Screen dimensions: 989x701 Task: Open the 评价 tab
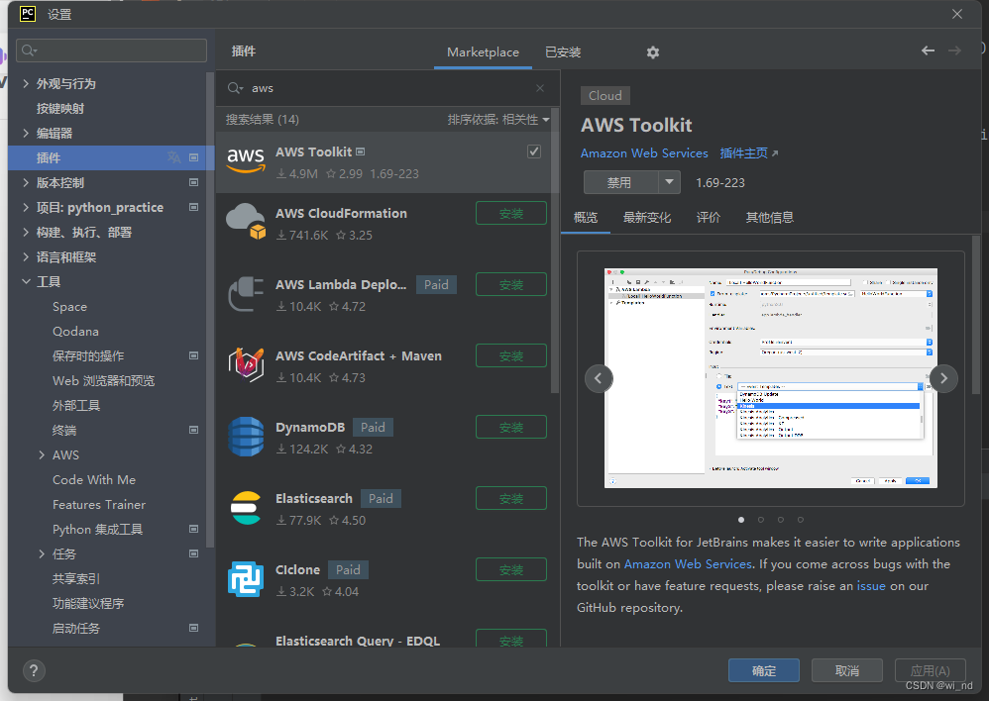709,218
